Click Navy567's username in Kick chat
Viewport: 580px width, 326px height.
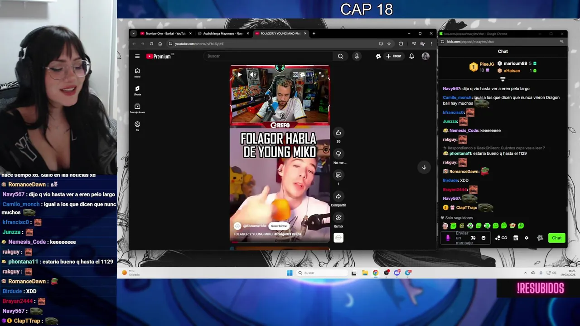[x=451, y=89]
